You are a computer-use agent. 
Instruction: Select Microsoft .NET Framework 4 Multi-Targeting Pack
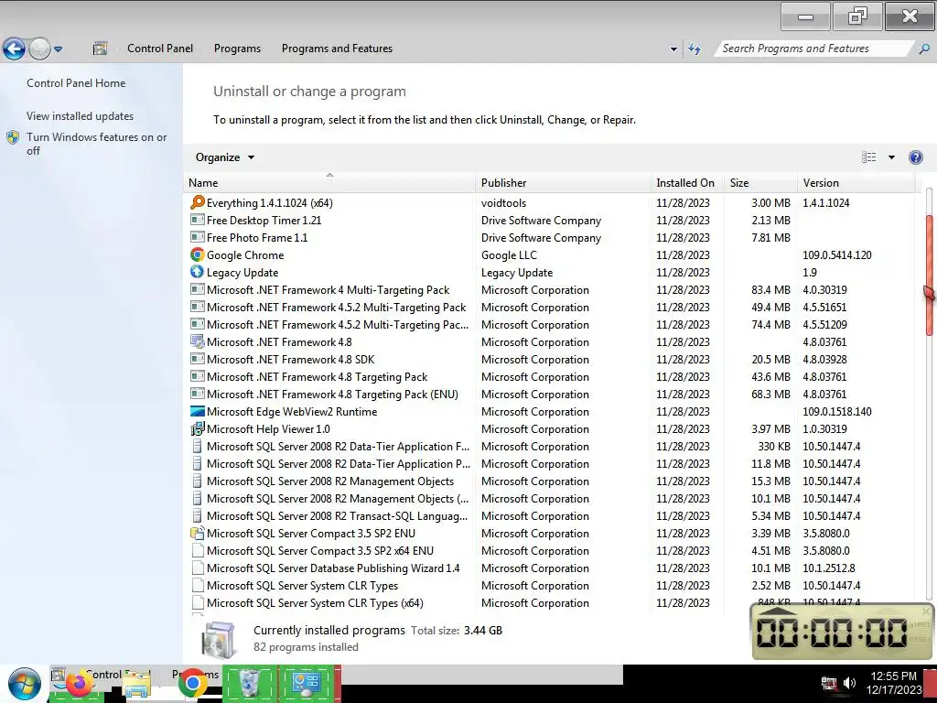click(x=328, y=290)
